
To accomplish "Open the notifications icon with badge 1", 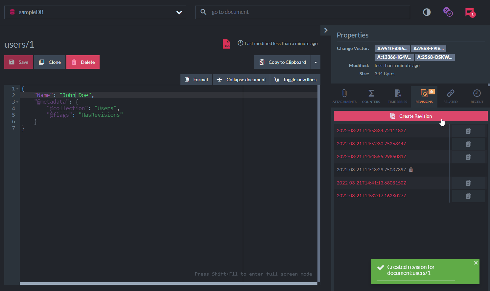I will (470, 12).
